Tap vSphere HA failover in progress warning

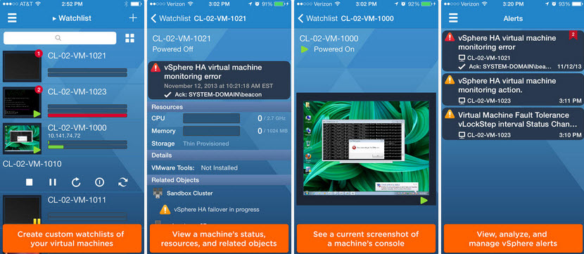click(217, 209)
